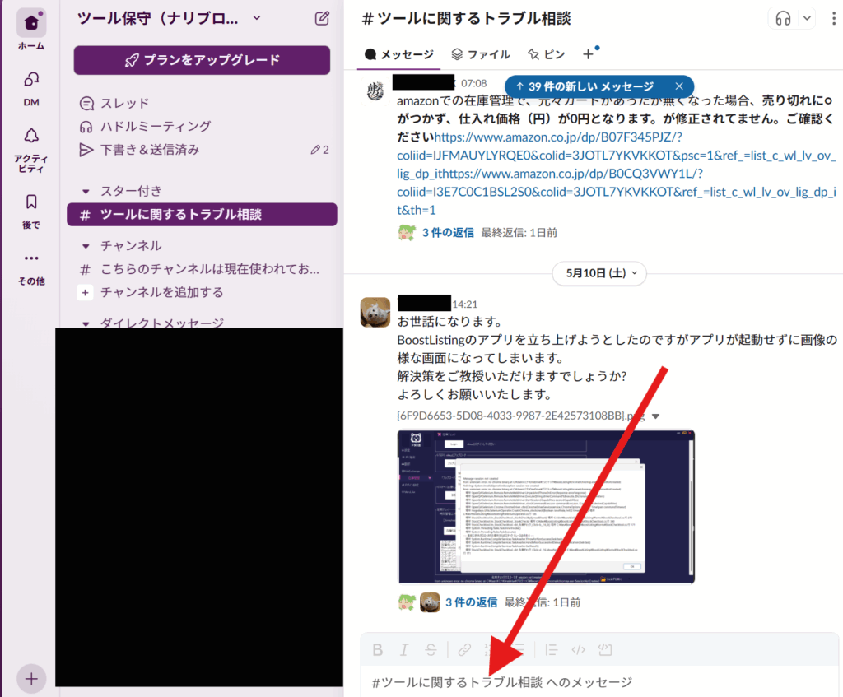
Task: Click the その他 three-dots icon
Action: (x=31, y=258)
